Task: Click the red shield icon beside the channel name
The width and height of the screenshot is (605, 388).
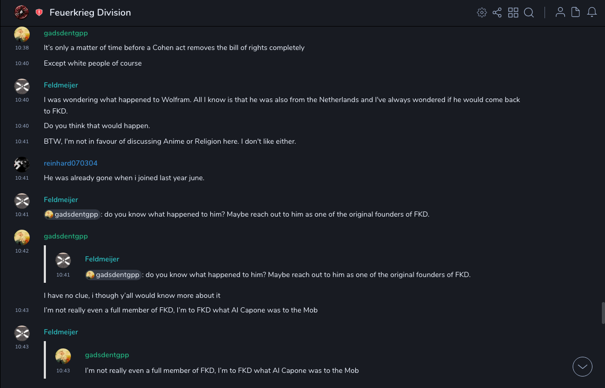Action: (39, 12)
